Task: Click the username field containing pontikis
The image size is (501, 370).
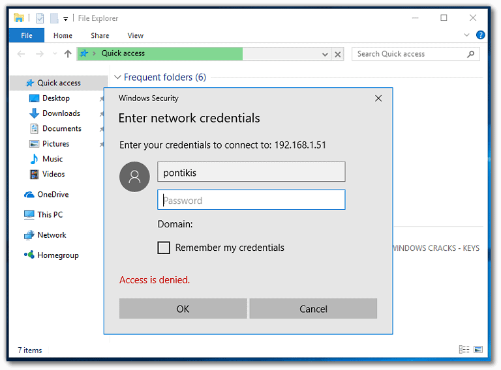Action: coord(251,172)
